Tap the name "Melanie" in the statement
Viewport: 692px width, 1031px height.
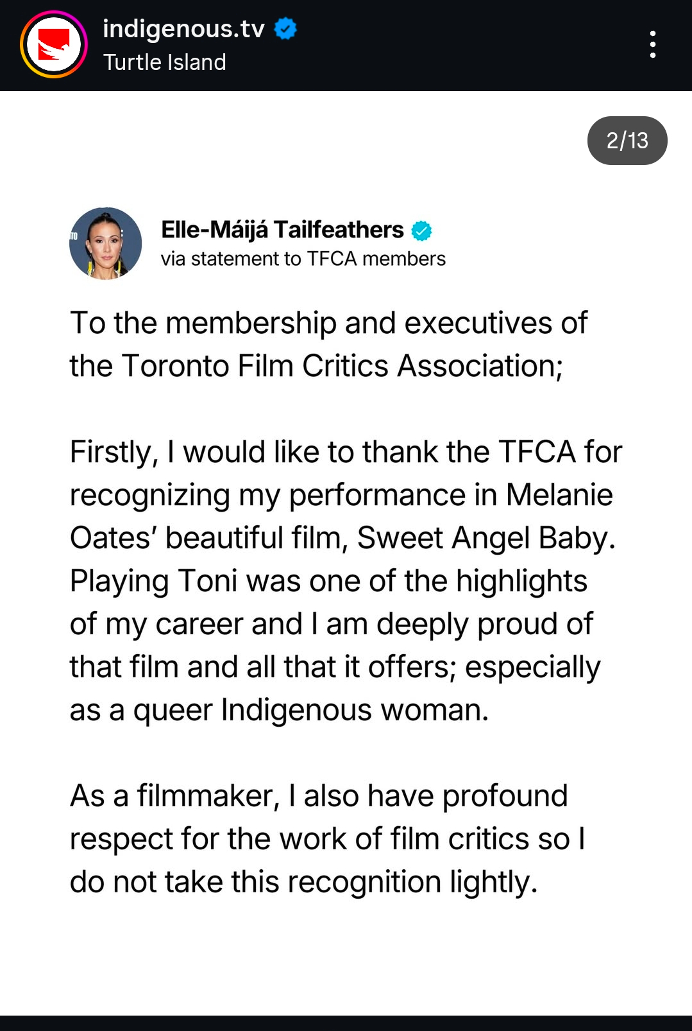559,495
